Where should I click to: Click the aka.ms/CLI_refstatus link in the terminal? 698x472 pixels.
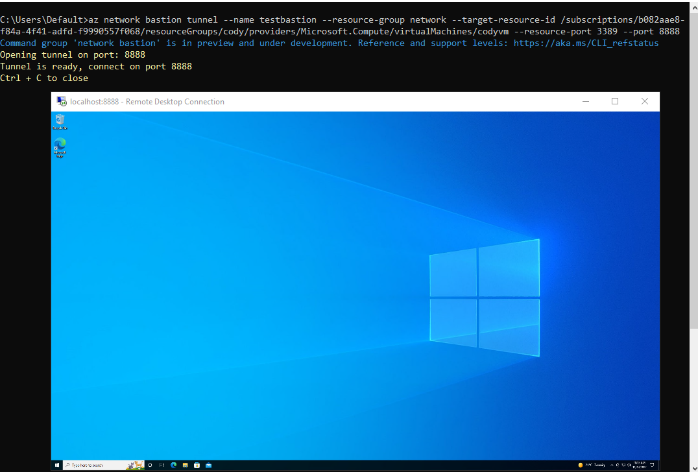pos(586,43)
